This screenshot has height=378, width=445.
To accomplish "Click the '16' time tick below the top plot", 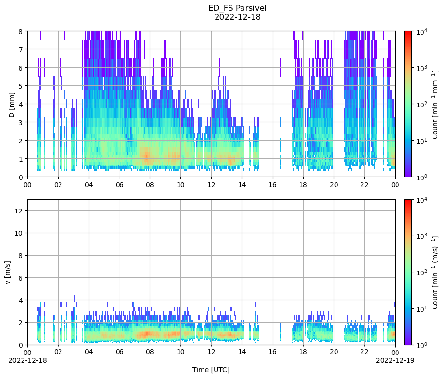I will 273,185.
